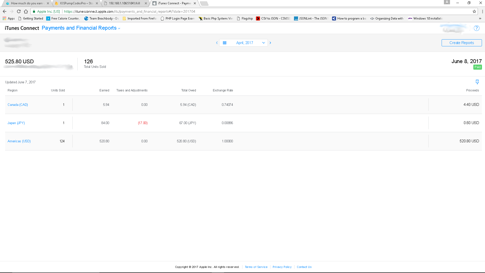Viewport: 485px width, 273px height.
Task: Open the Organizing Data with bookmark
Action: [x=387, y=18]
